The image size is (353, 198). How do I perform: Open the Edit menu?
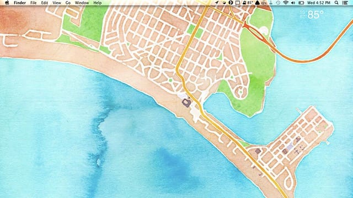pos(44,3)
